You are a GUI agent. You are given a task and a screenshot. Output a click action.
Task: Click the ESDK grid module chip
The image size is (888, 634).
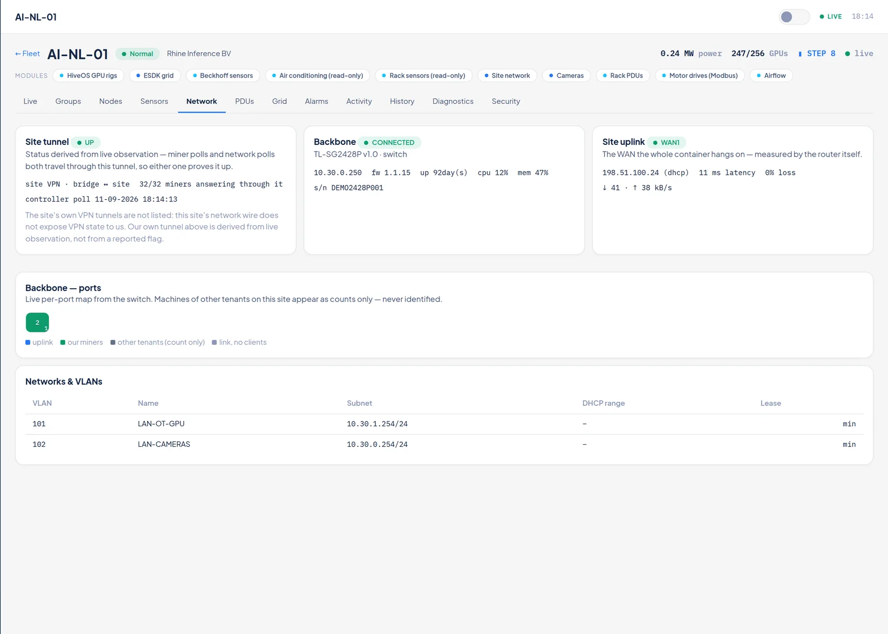tap(155, 76)
